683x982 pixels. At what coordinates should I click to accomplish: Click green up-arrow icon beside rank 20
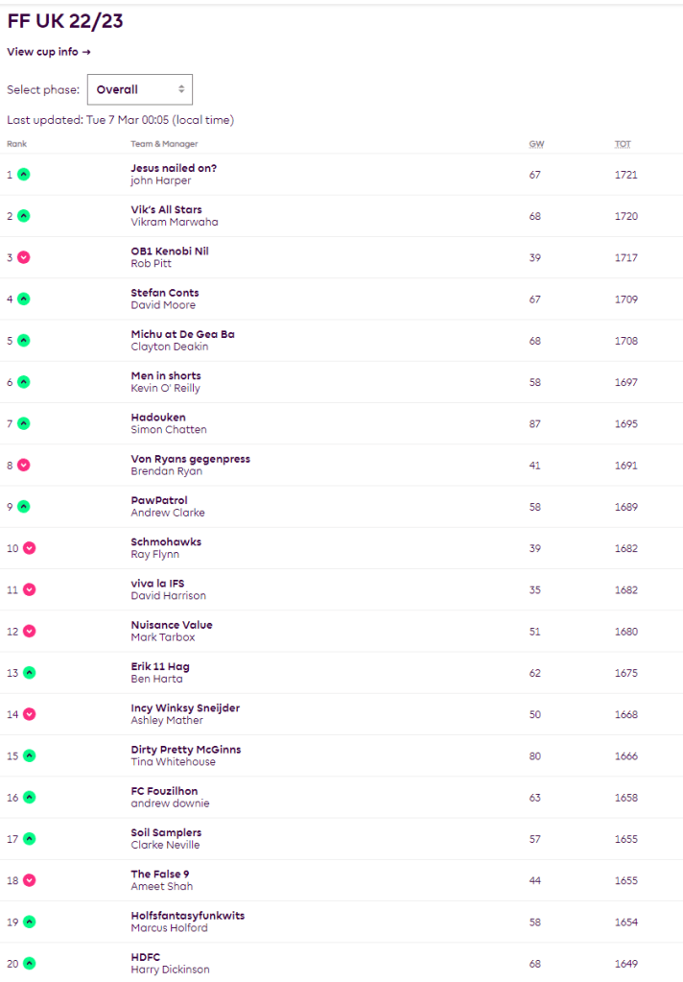pyautogui.click(x=30, y=963)
